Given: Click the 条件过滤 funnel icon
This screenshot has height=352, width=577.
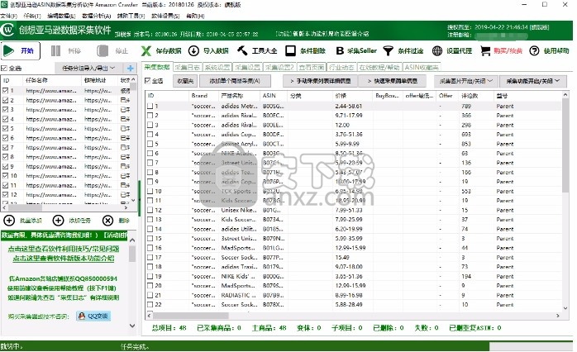Looking at the screenshot, I should 389,50.
